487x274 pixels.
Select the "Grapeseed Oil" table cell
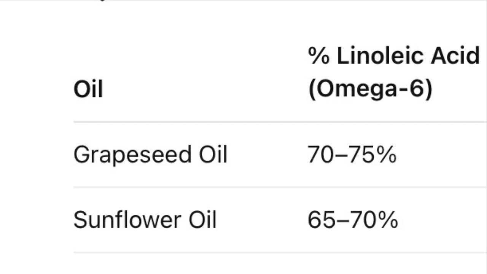click(150, 155)
